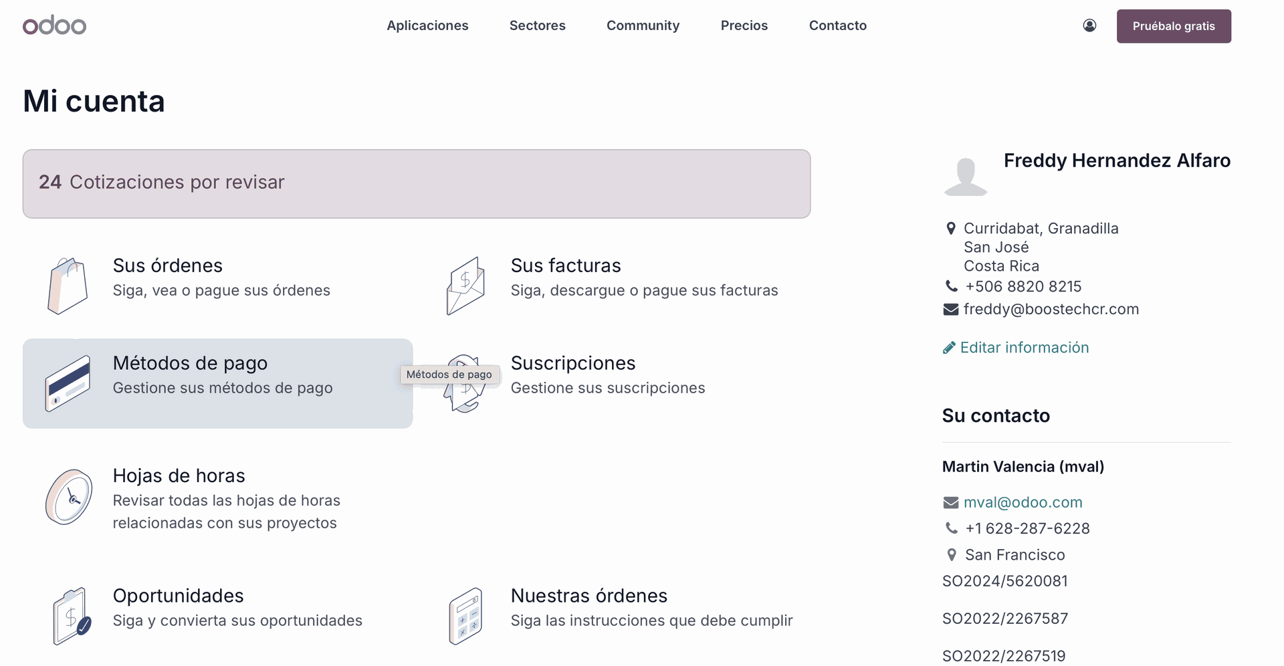Click the phone icon beside +1 628-287-6228

951,528
